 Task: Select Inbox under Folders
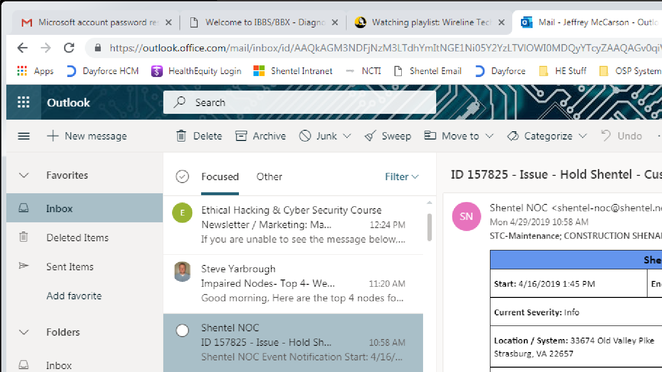coord(84,365)
